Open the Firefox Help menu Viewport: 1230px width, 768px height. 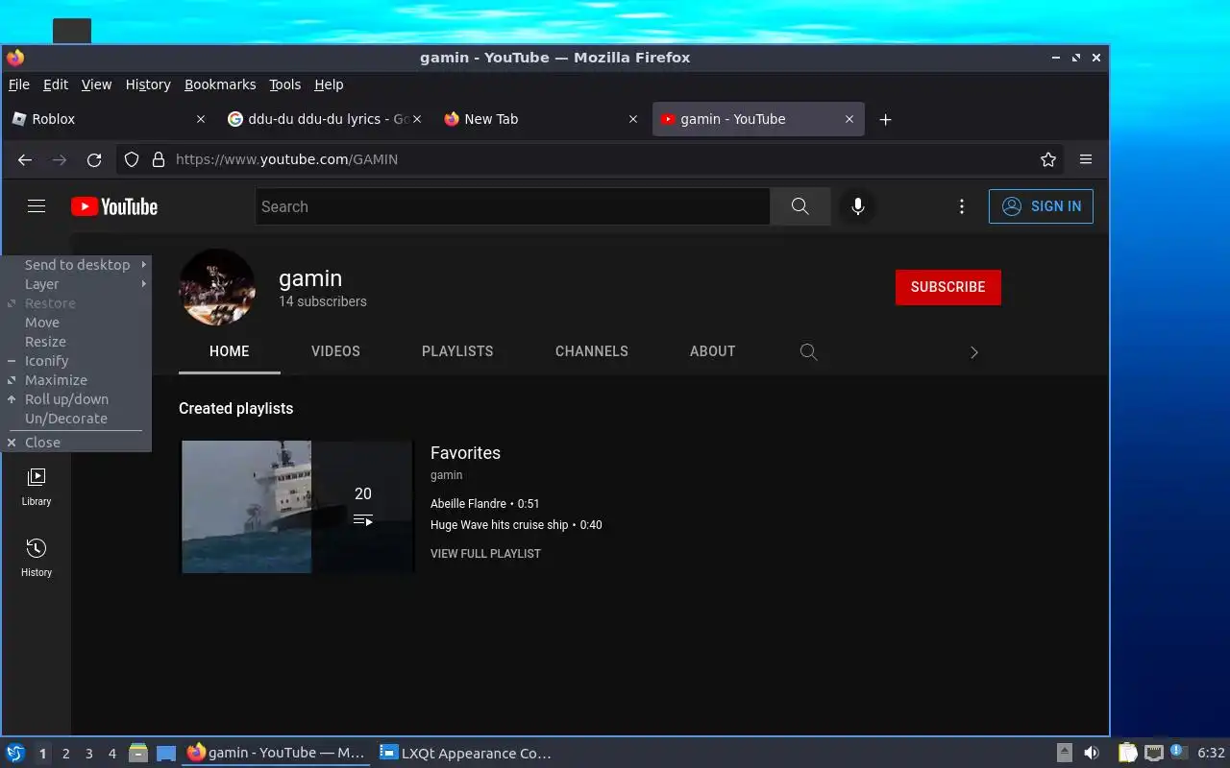click(x=329, y=84)
